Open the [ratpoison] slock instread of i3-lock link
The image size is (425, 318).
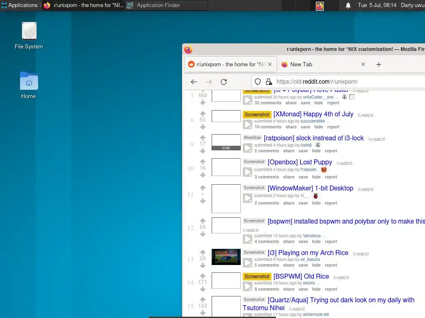click(x=314, y=138)
